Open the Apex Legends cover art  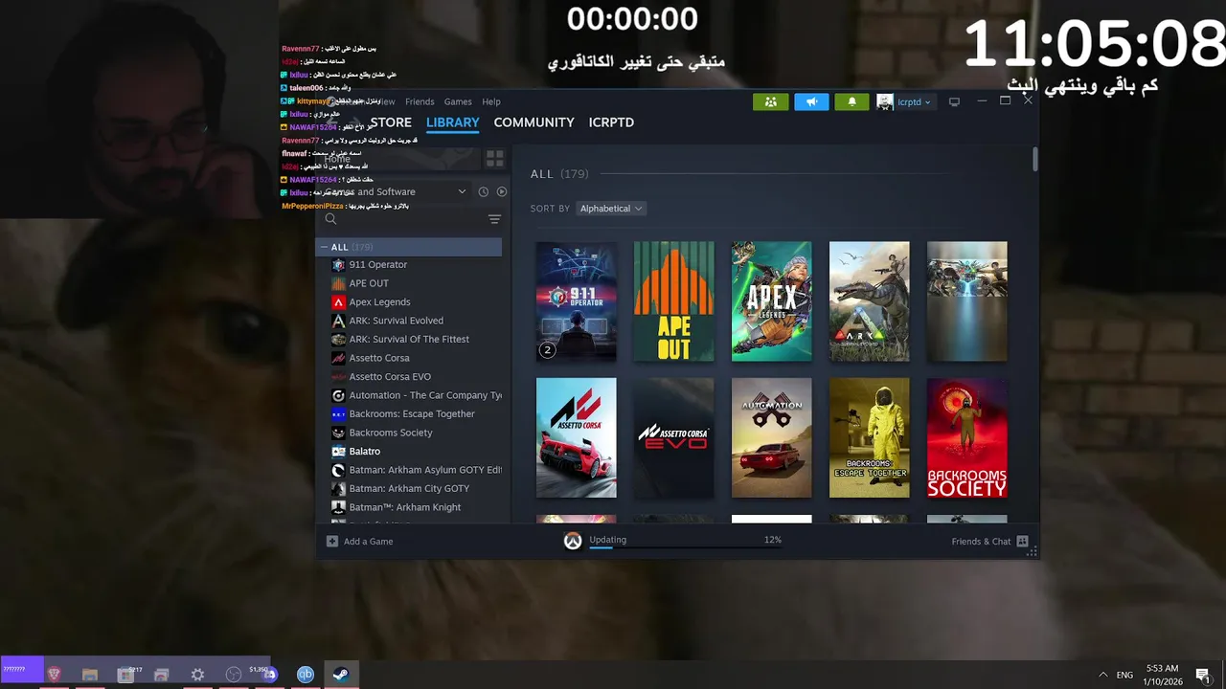[771, 301]
